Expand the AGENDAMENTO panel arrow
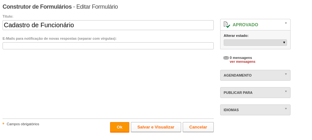 coord(286,74)
